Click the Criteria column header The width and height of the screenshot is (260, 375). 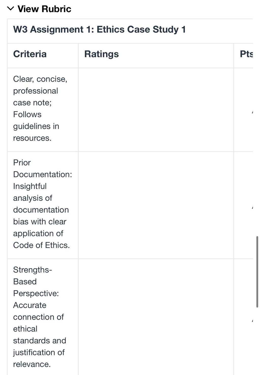30,54
